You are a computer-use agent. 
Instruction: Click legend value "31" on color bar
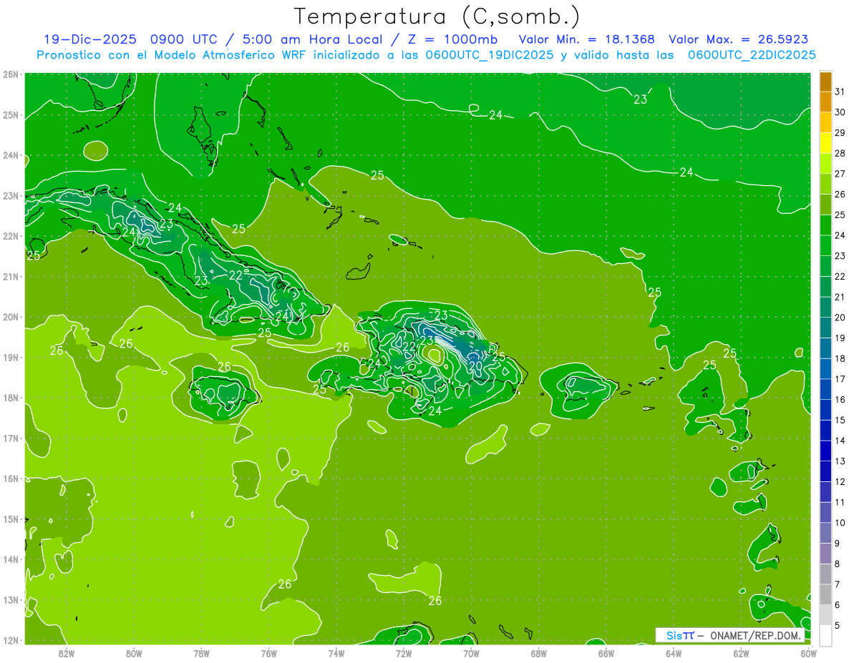tap(840, 92)
